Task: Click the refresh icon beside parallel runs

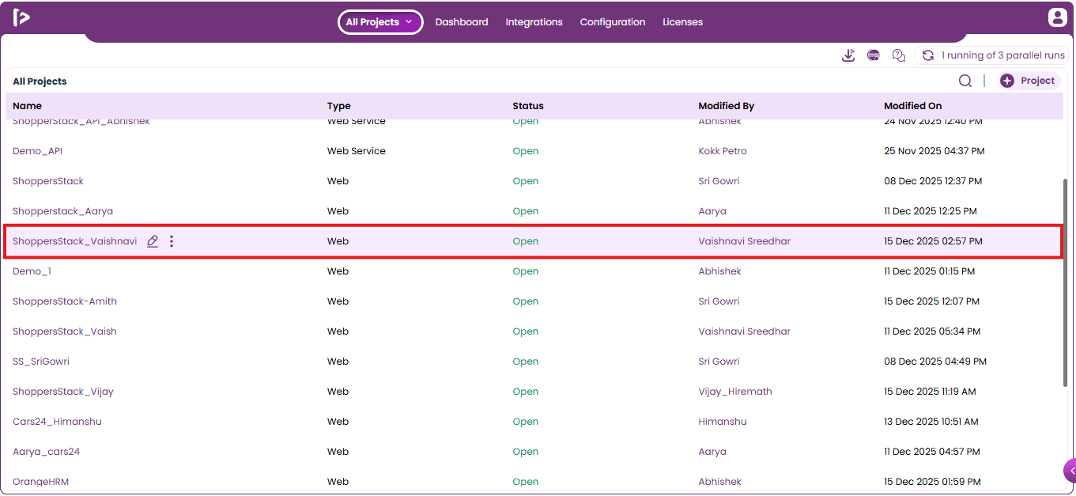Action: 928,55
